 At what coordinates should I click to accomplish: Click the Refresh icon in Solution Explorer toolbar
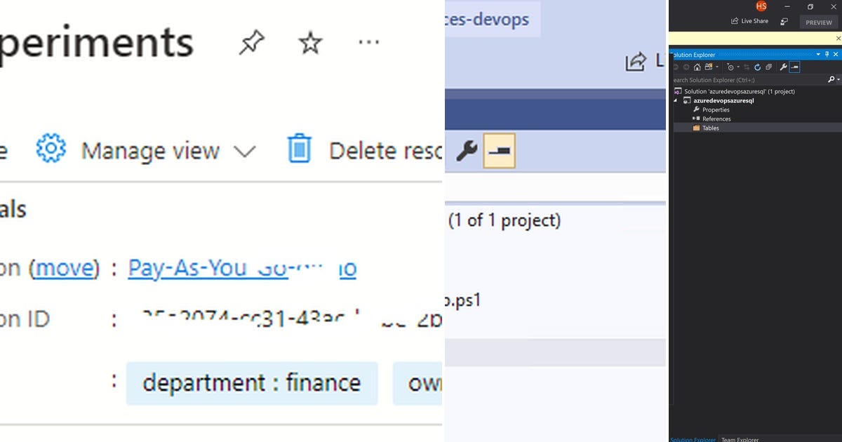[x=757, y=67]
